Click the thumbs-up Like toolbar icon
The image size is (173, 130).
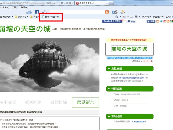[44, 12]
